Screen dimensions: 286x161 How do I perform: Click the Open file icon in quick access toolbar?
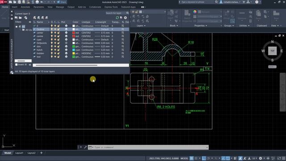[15, 2]
